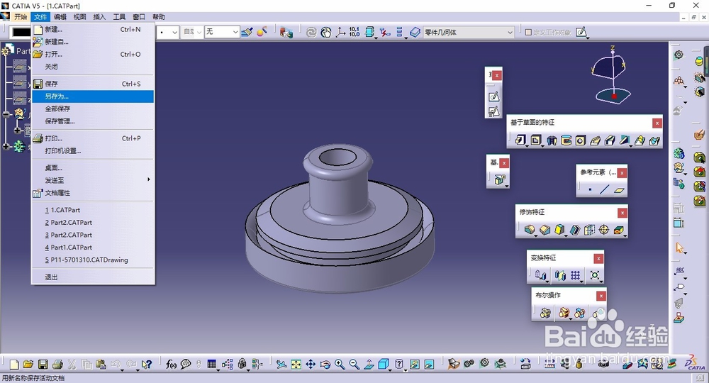Click the Fit All In icon
709x383 pixels.
296,364
